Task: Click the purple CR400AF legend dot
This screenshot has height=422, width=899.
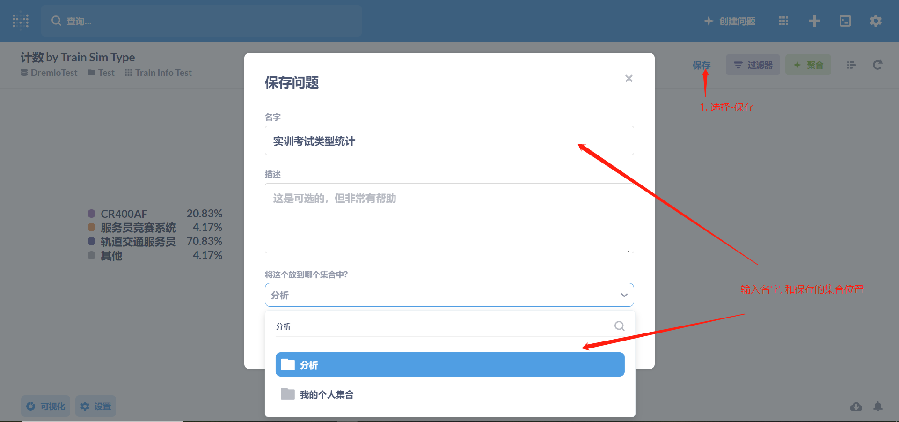Action: click(x=92, y=214)
